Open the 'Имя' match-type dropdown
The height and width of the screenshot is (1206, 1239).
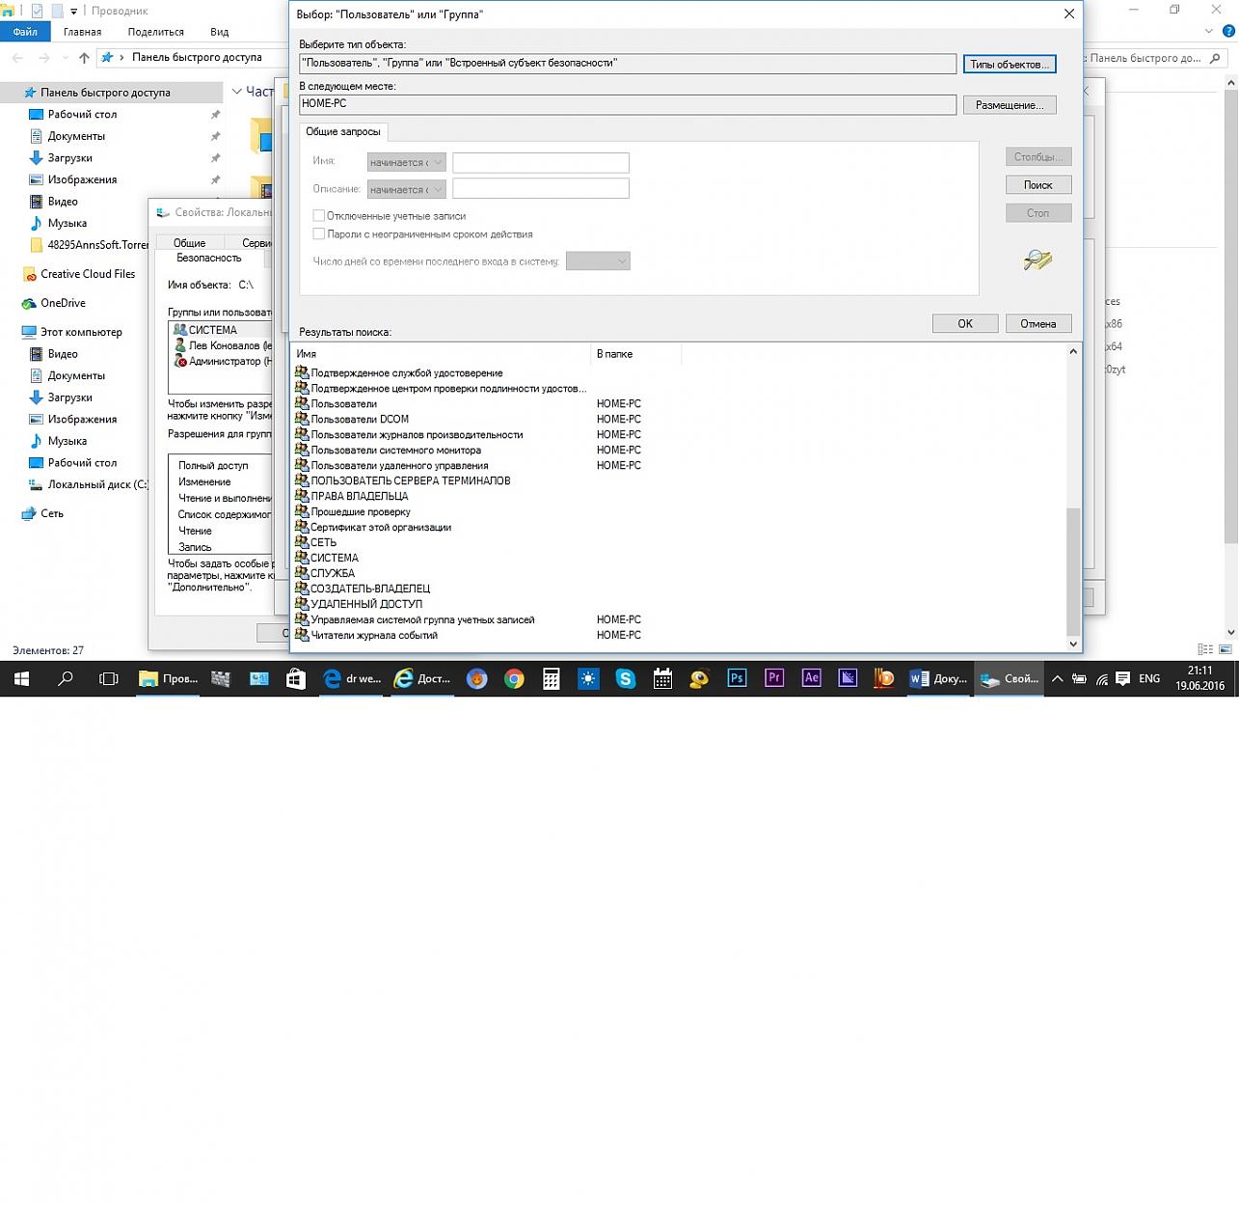coord(406,162)
